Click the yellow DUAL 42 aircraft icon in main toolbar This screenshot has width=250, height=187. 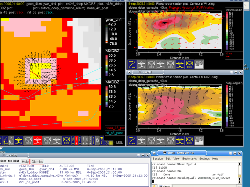(x=19, y=140)
